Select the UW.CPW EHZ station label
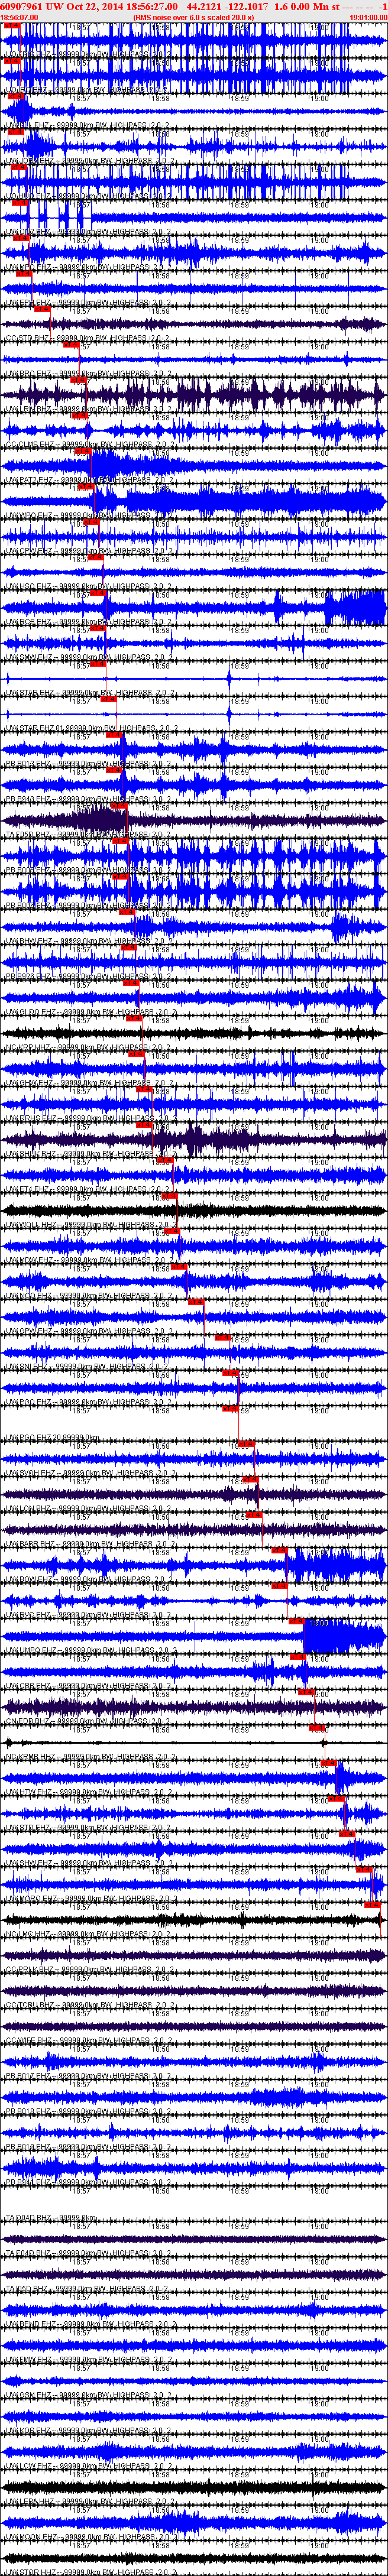 tap(87, 551)
